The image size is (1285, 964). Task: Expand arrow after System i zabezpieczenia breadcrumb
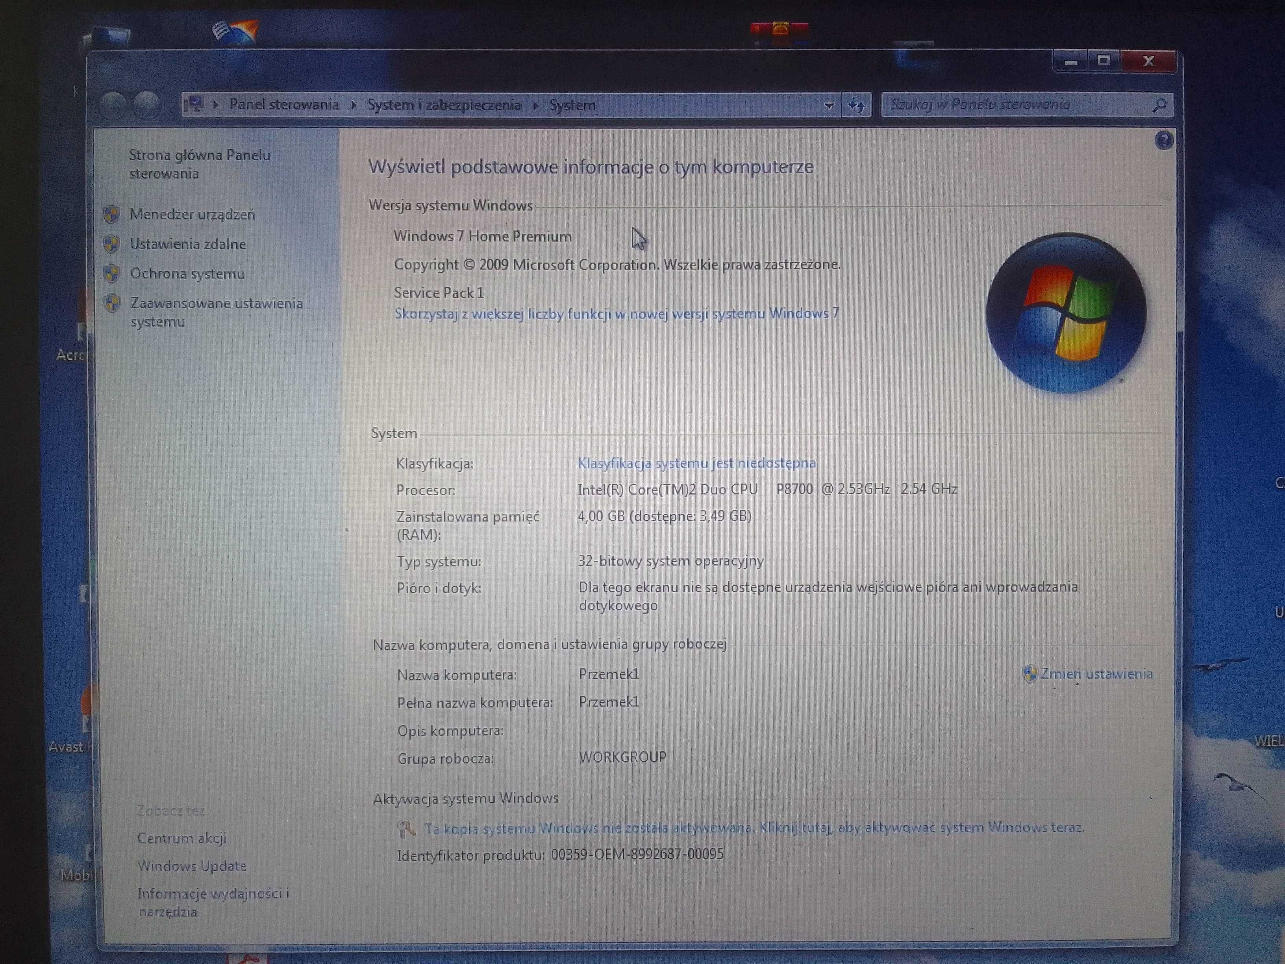(x=535, y=106)
